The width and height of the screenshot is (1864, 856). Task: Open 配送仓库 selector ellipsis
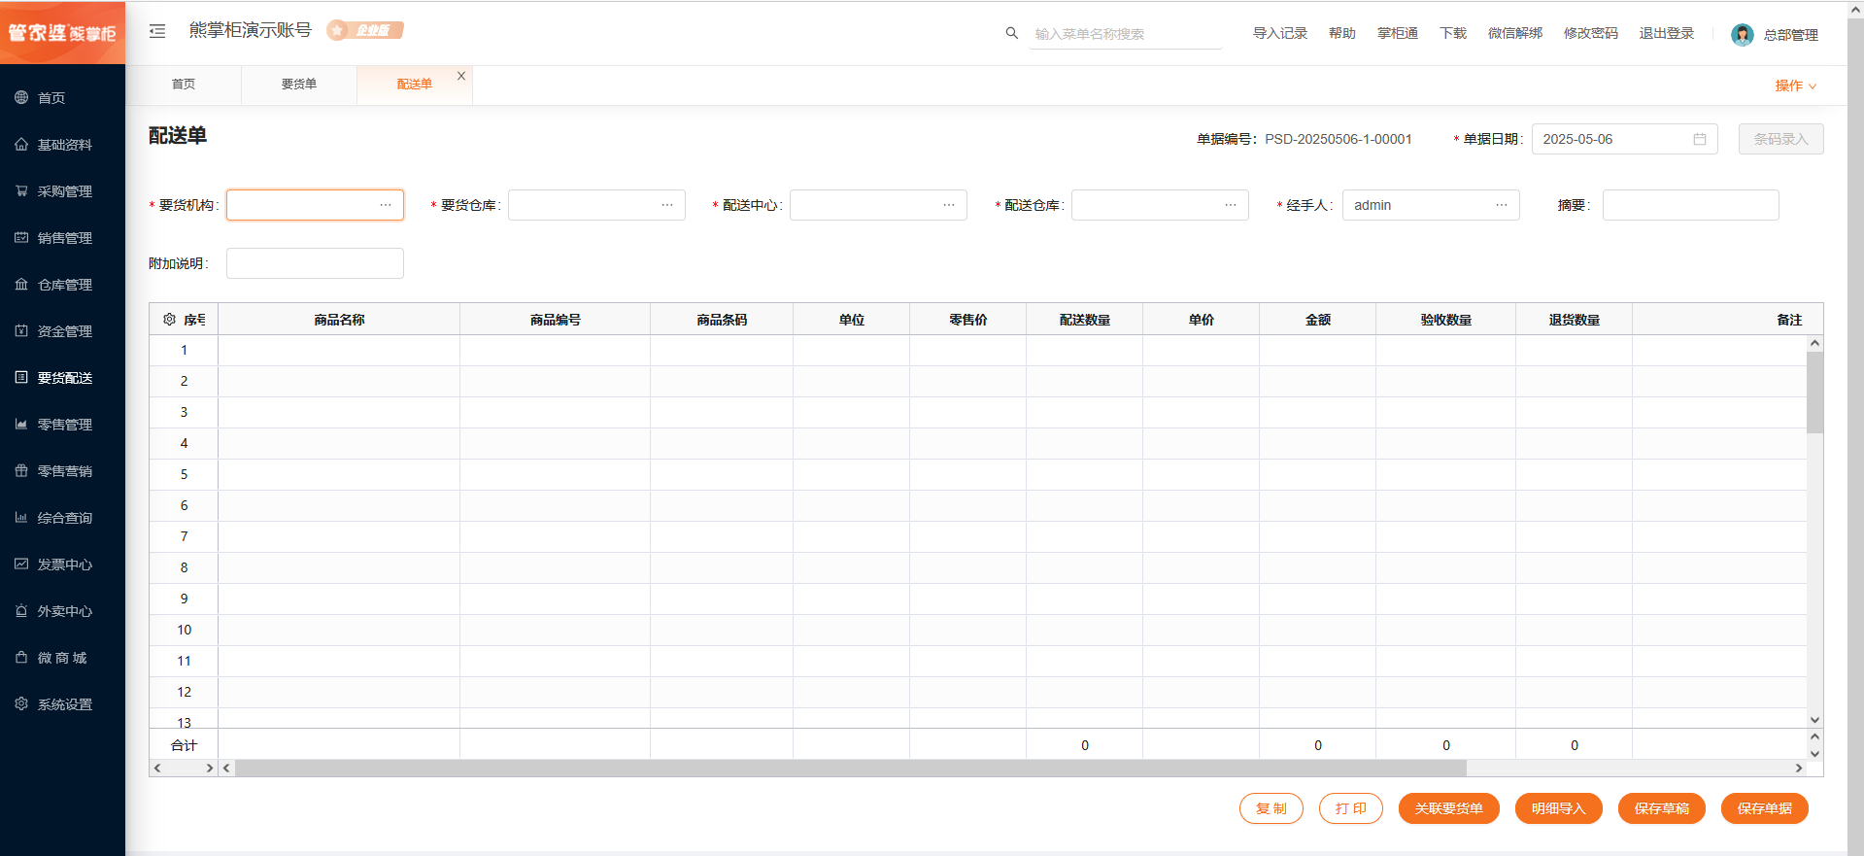(x=1231, y=205)
